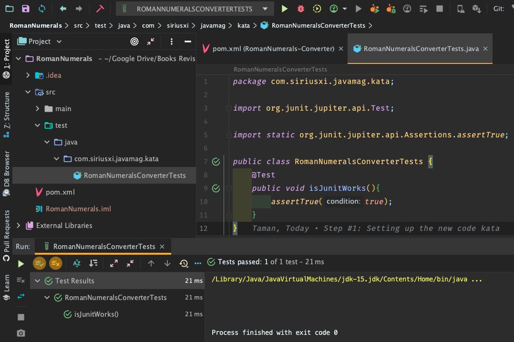Expand External Libraries node

(19, 225)
